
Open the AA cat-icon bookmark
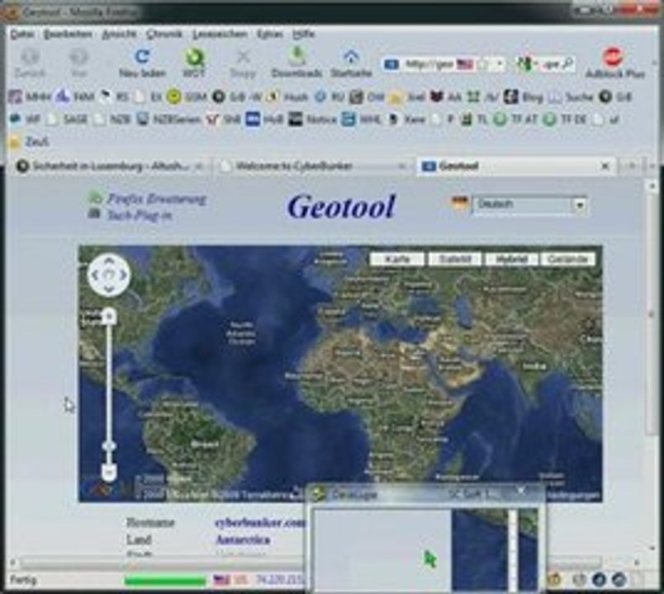pyautogui.click(x=446, y=97)
